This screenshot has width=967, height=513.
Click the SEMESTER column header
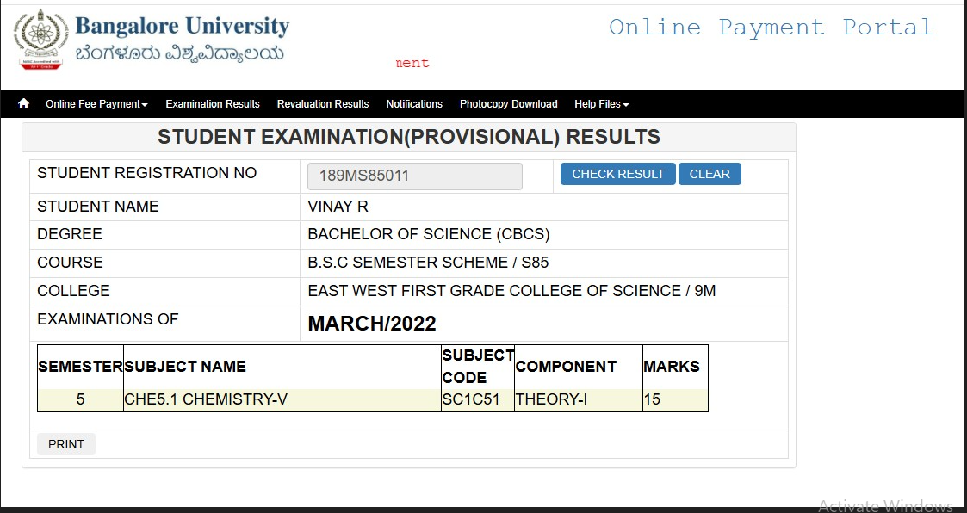[x=80, y=367]
